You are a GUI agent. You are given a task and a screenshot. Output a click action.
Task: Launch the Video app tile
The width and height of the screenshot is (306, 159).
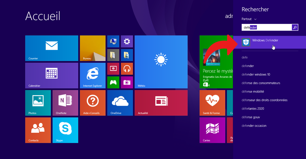[x=113, y=69]
